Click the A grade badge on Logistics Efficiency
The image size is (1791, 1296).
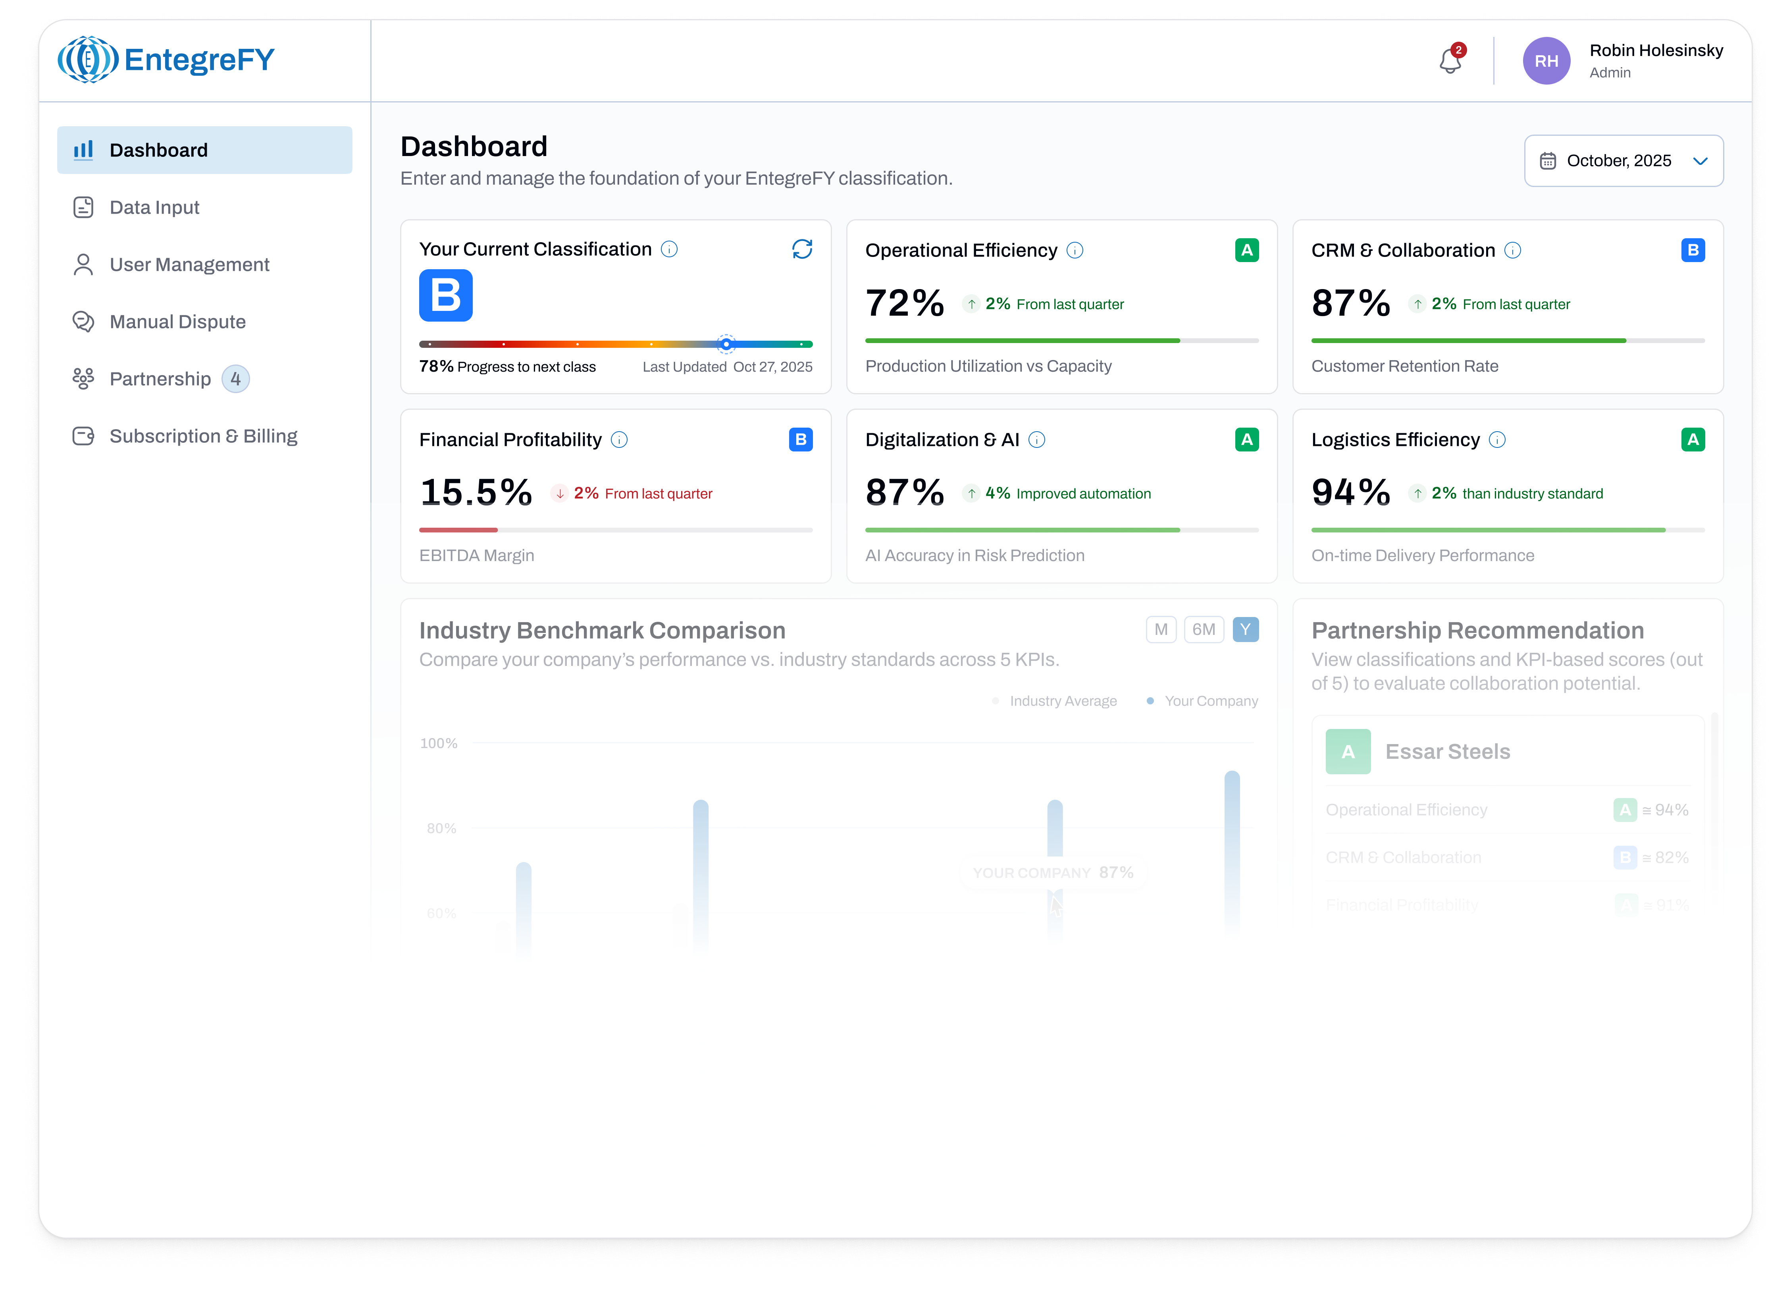coord(1692,440)
